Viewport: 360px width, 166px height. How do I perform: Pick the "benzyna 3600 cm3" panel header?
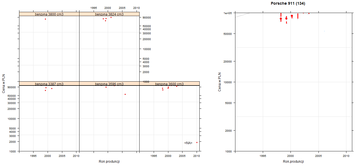pyautogui.click(x=169, y=84)
